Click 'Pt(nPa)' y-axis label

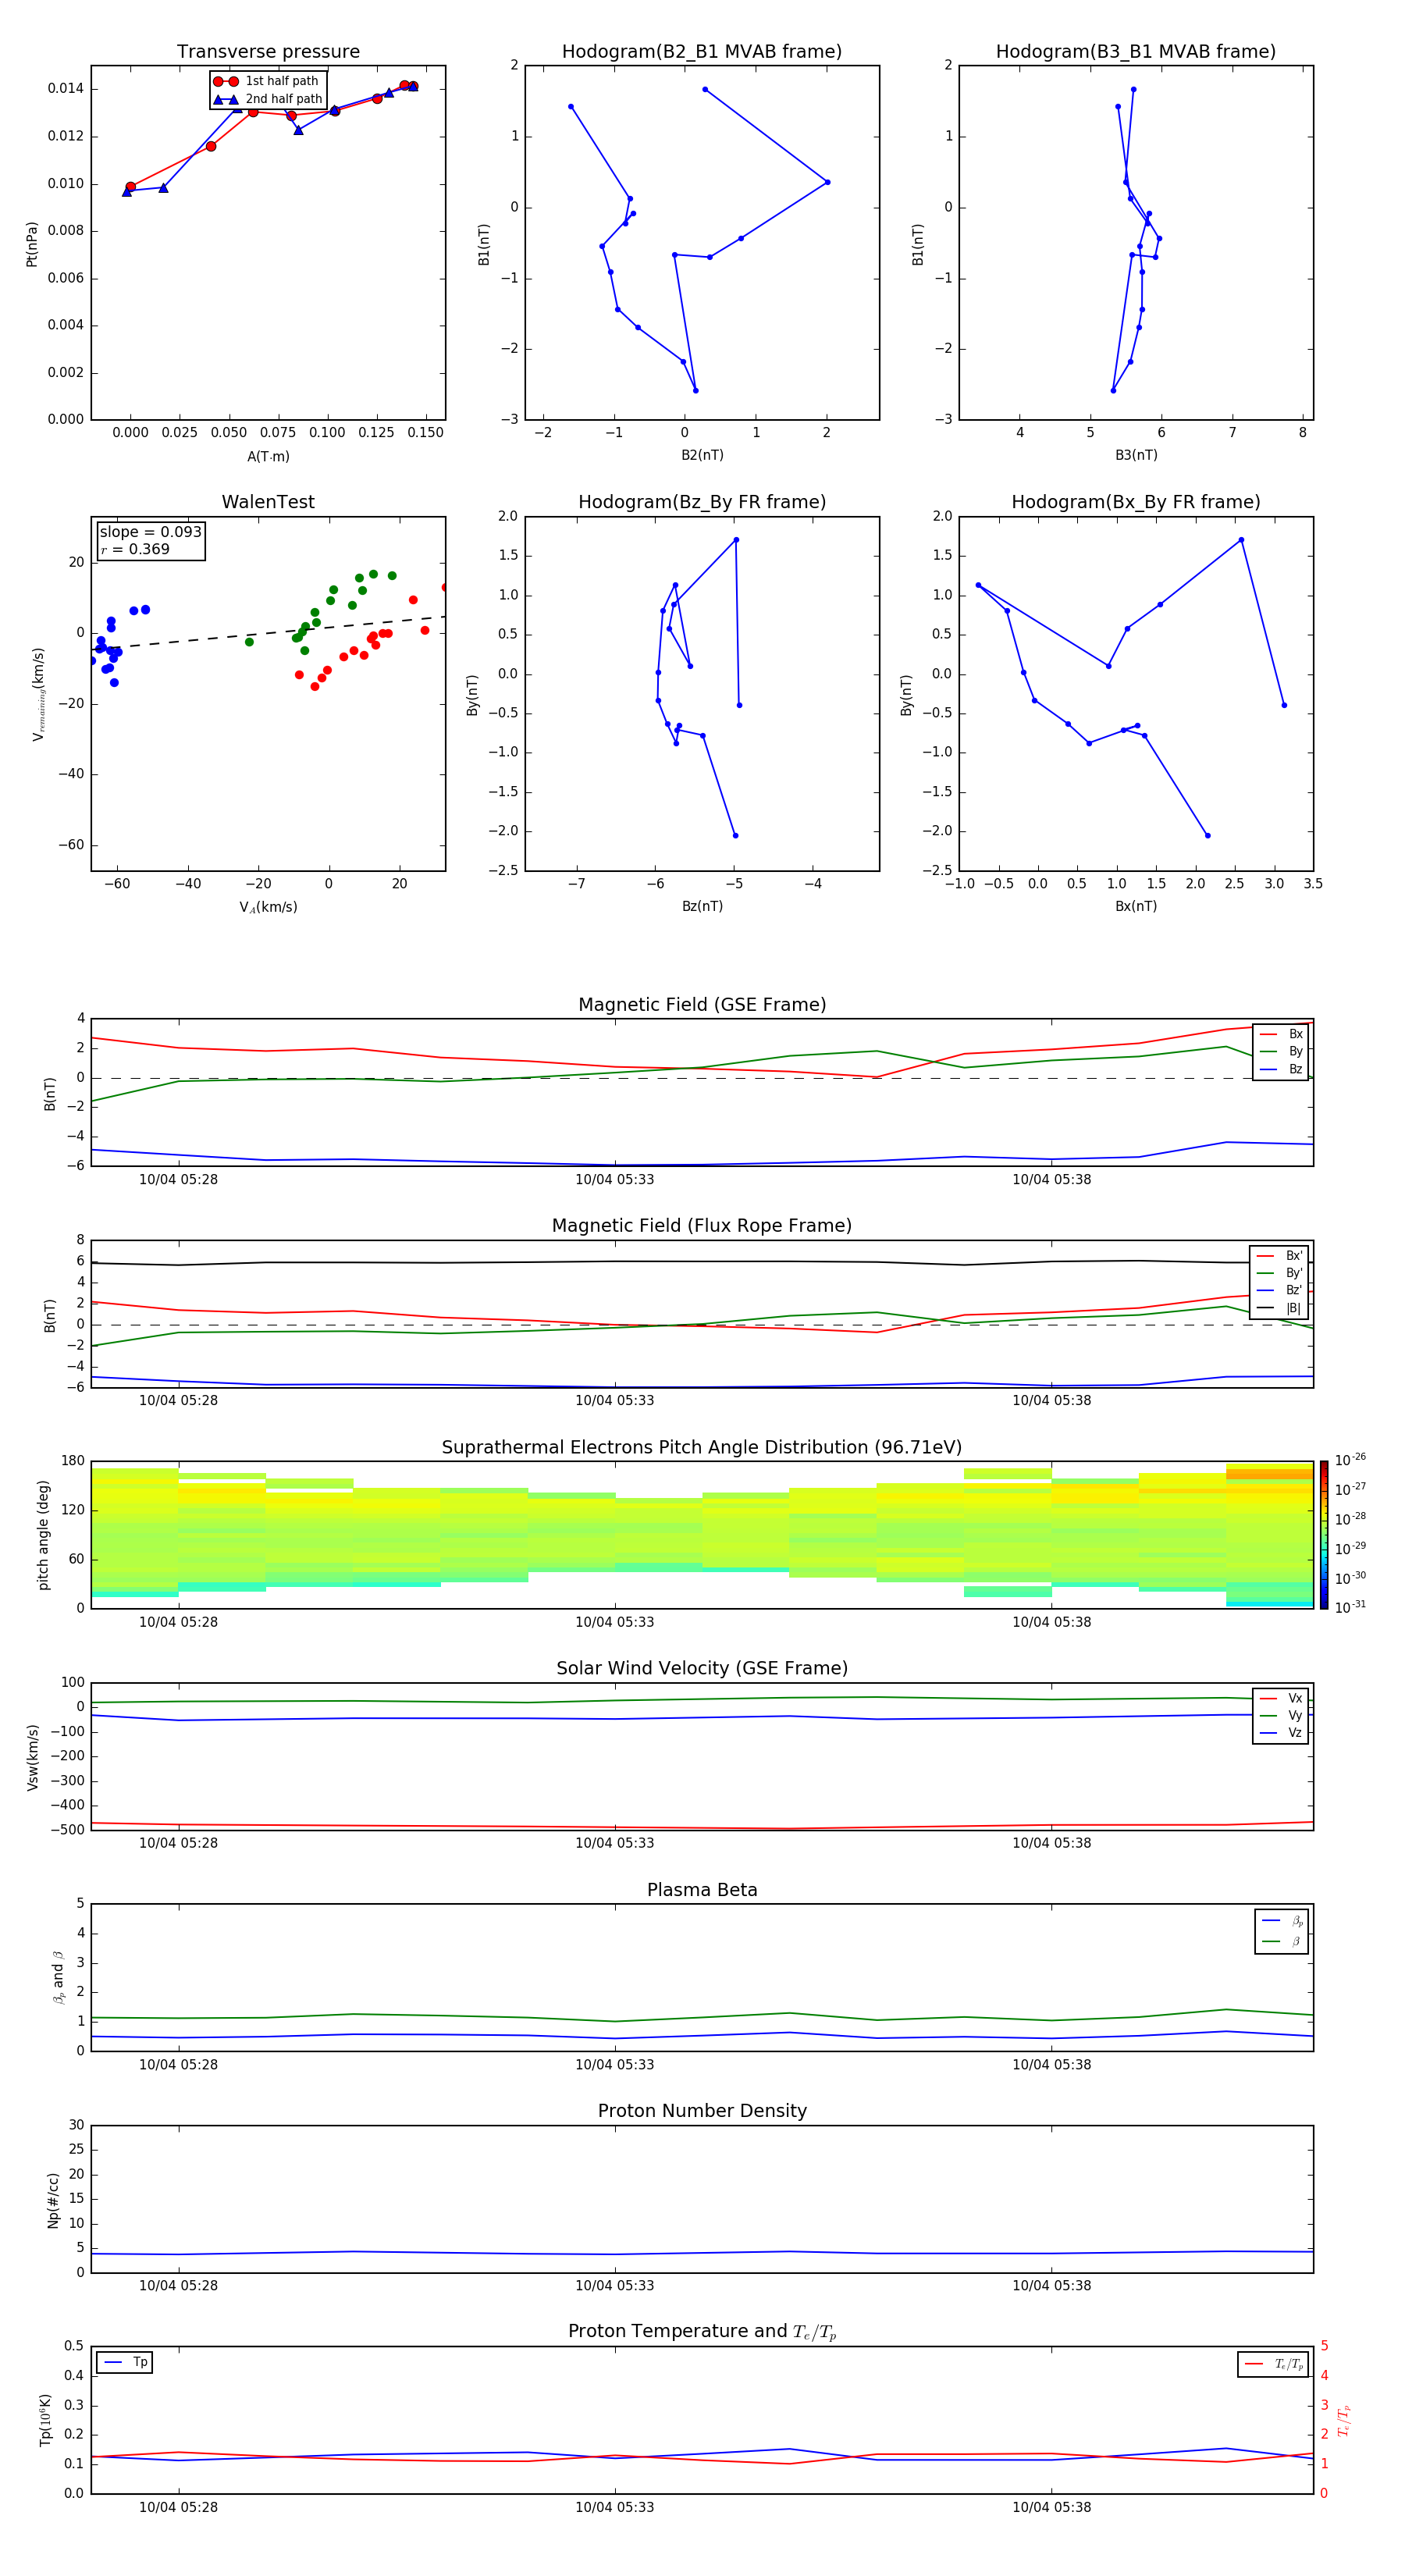(31, 243)
